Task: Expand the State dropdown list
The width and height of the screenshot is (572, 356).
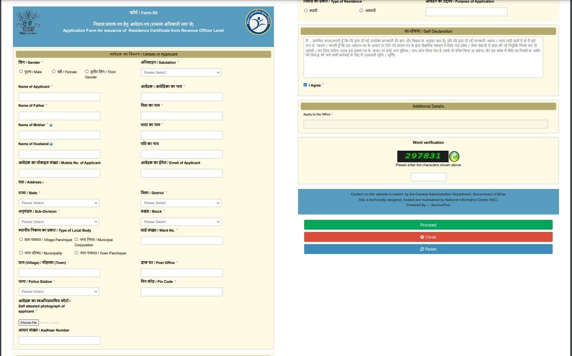Action: [59, 203]
